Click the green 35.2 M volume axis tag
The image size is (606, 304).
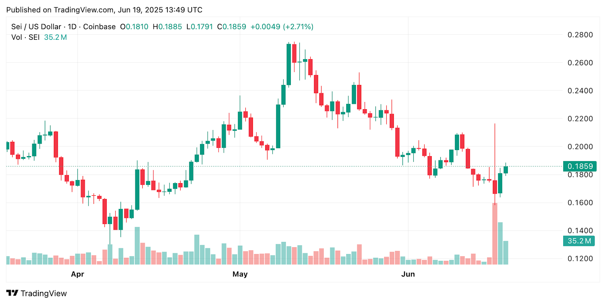[579, 241]
